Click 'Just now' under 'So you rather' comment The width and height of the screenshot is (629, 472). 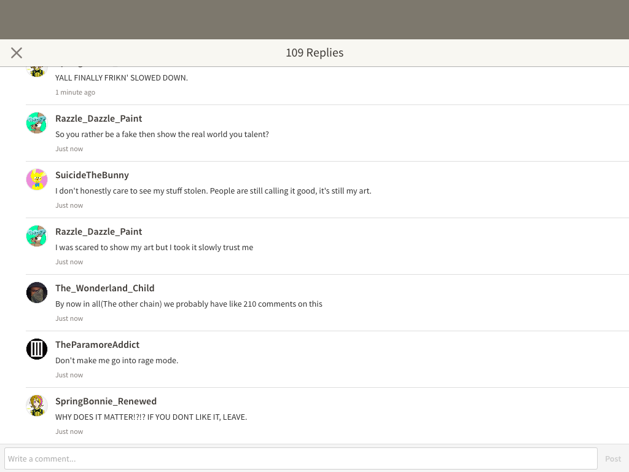pos(69,149)
